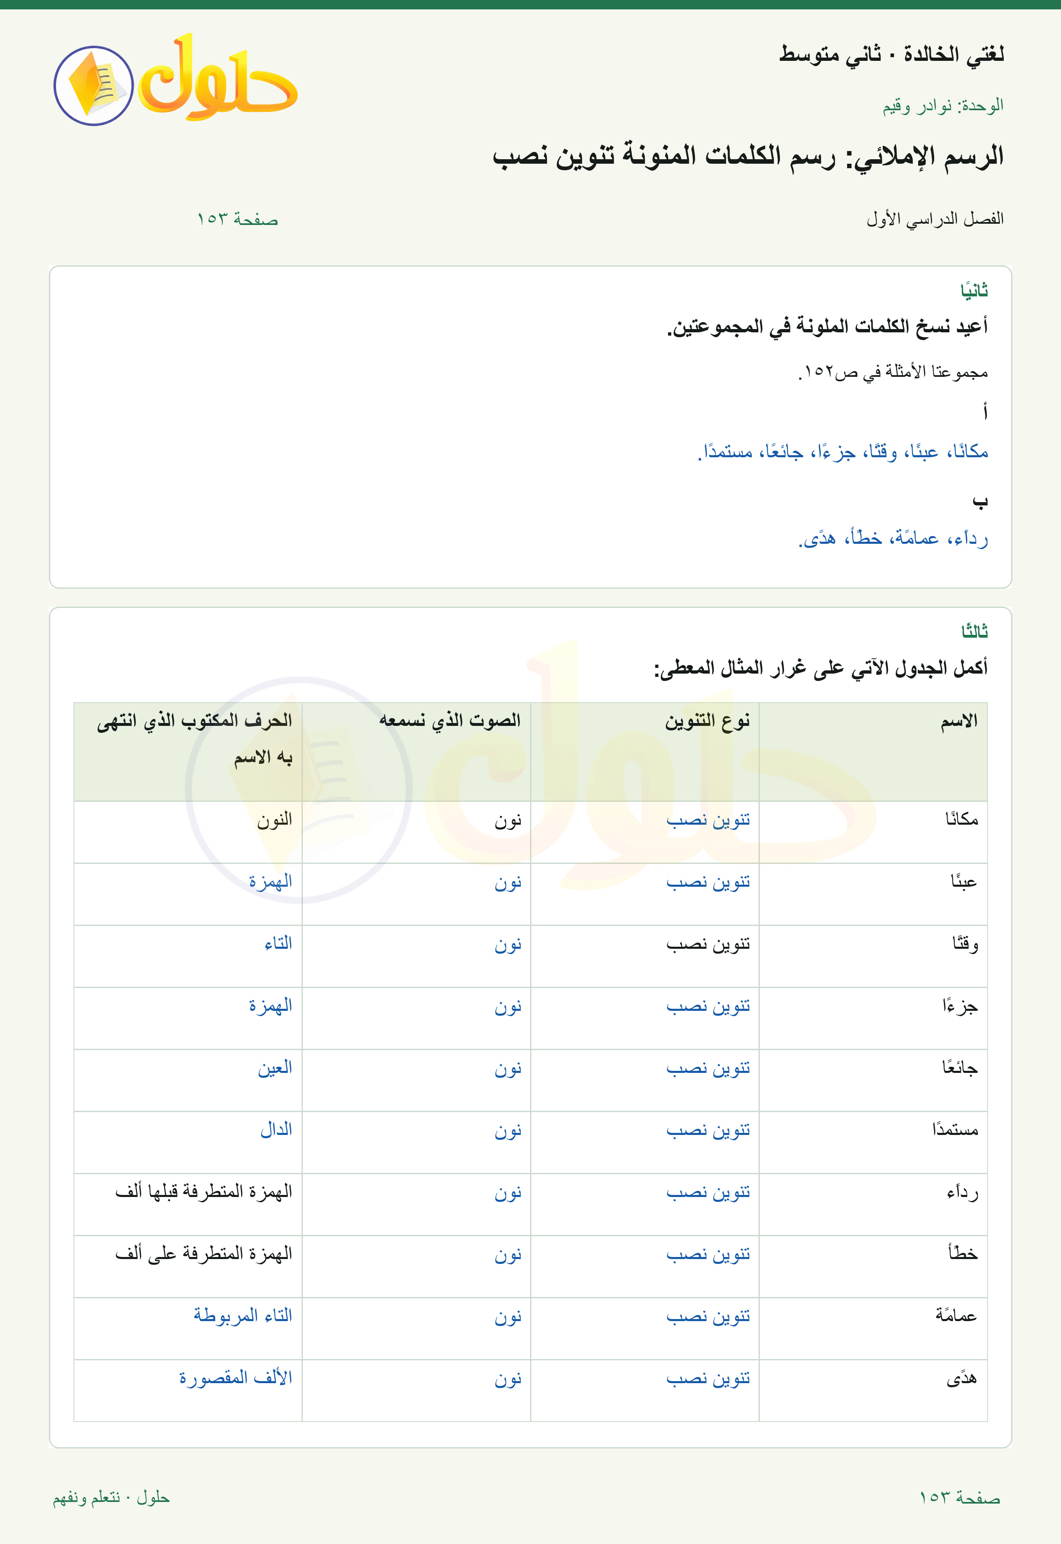Click the footer text 'حلول · نتعلم ونفهم'

111,1497
